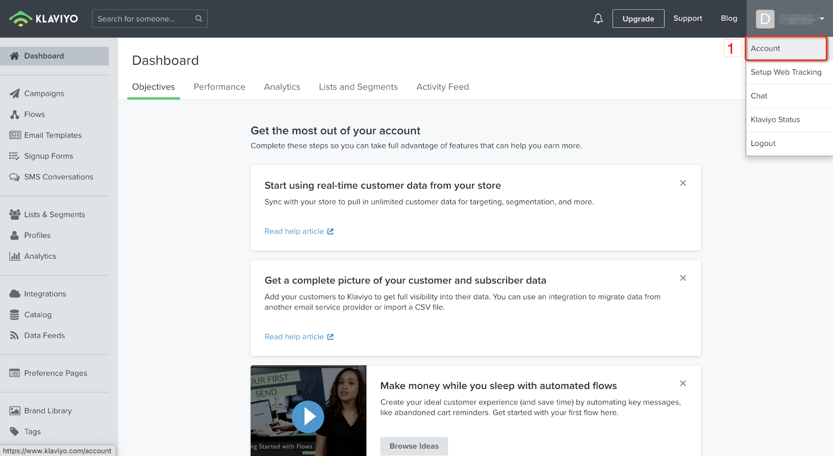
Task: Click the Upgrade button
Action: [638, 19]
